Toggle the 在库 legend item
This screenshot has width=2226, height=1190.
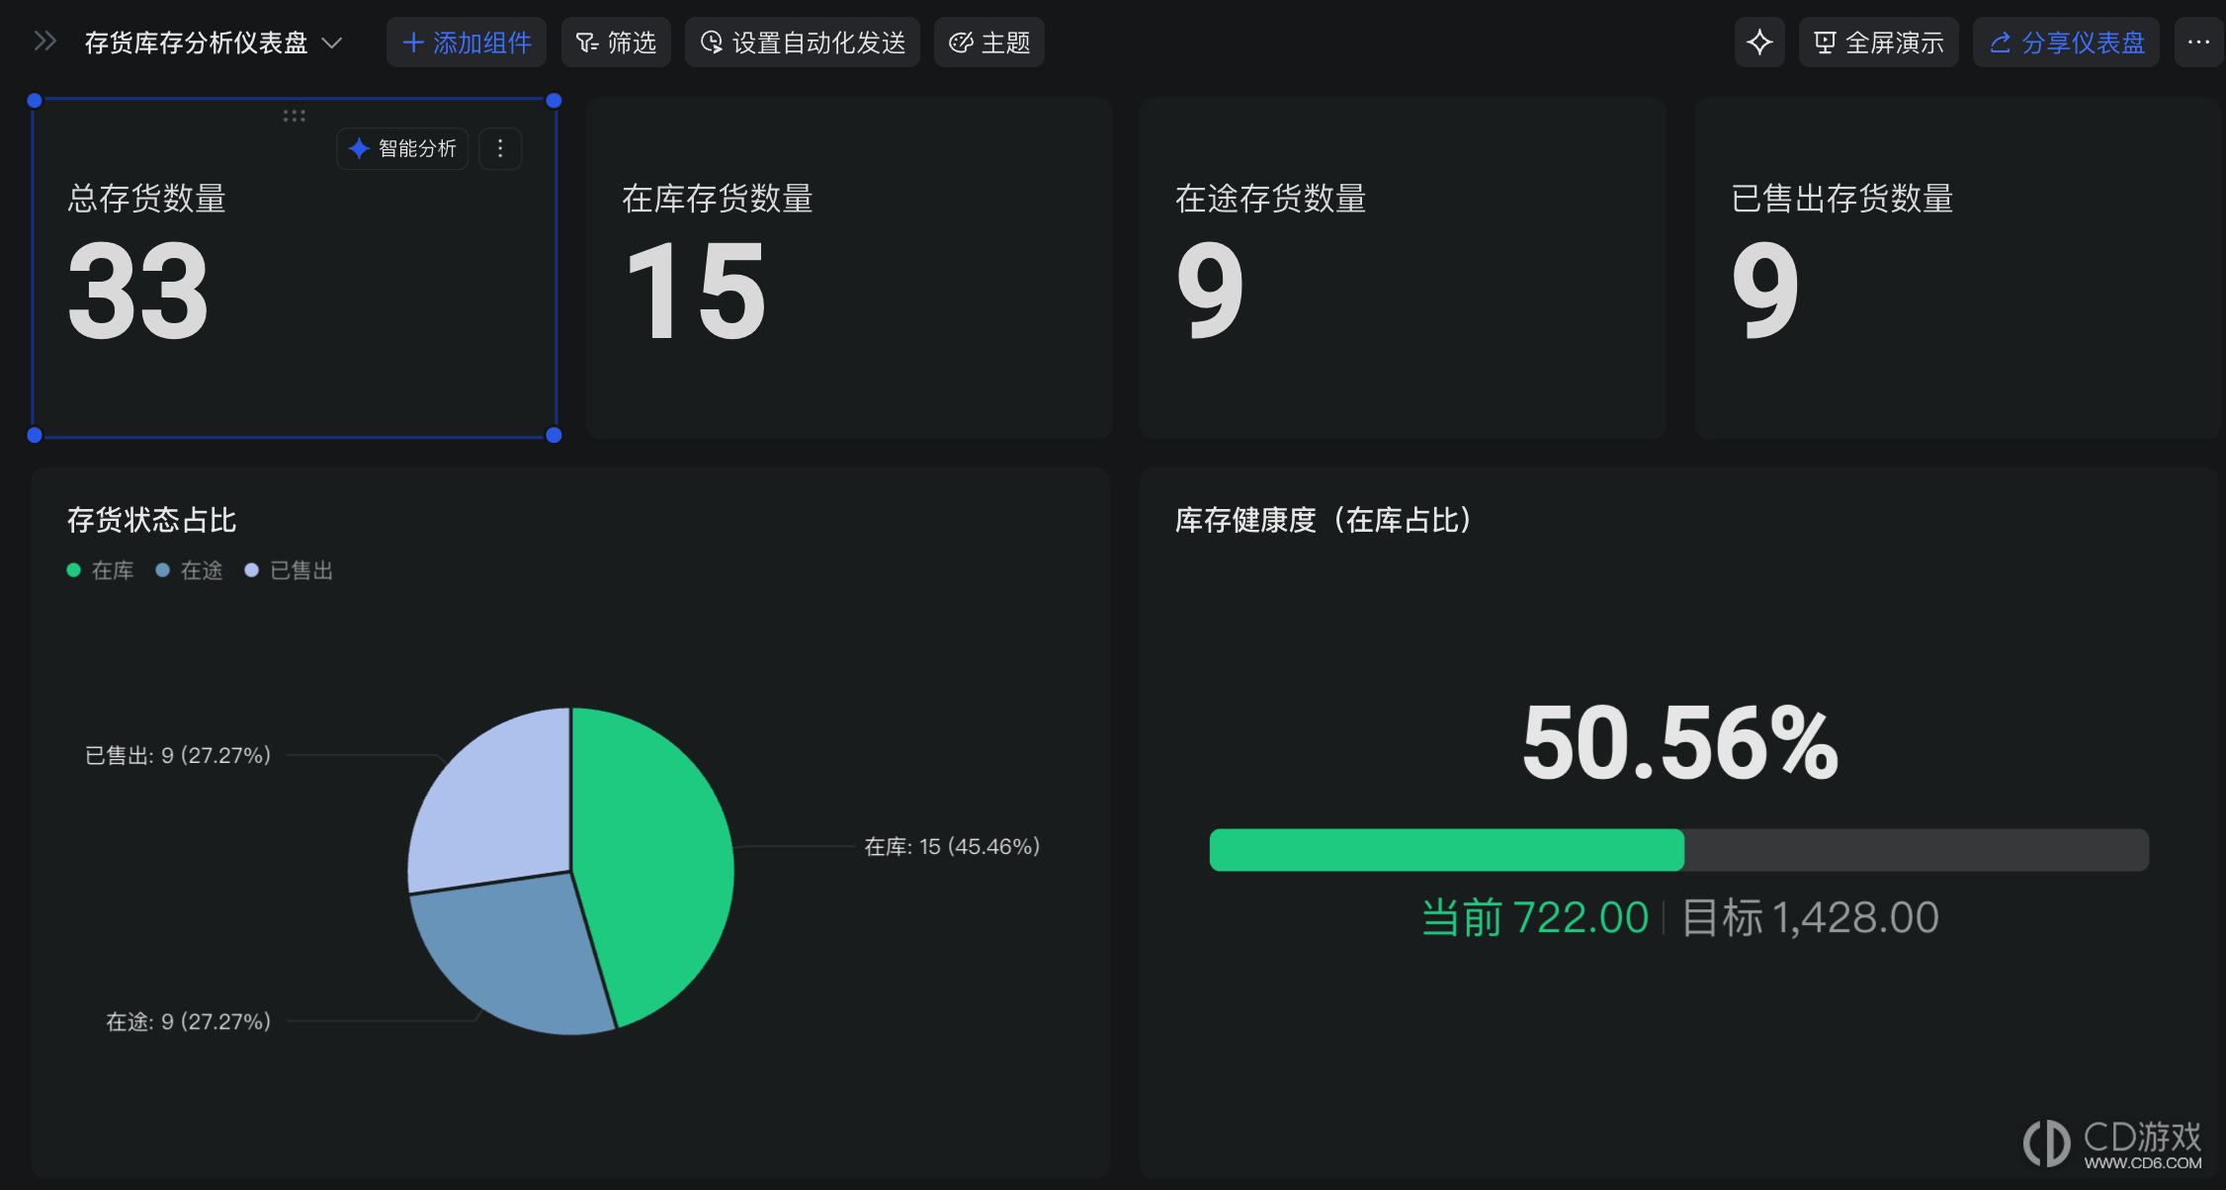pyautogui.click(x=100, y=570)
